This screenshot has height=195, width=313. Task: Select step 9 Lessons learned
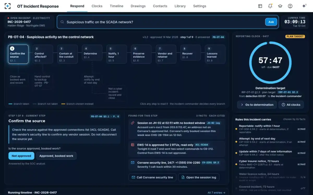pyautogui.click(x=215, y=54)
